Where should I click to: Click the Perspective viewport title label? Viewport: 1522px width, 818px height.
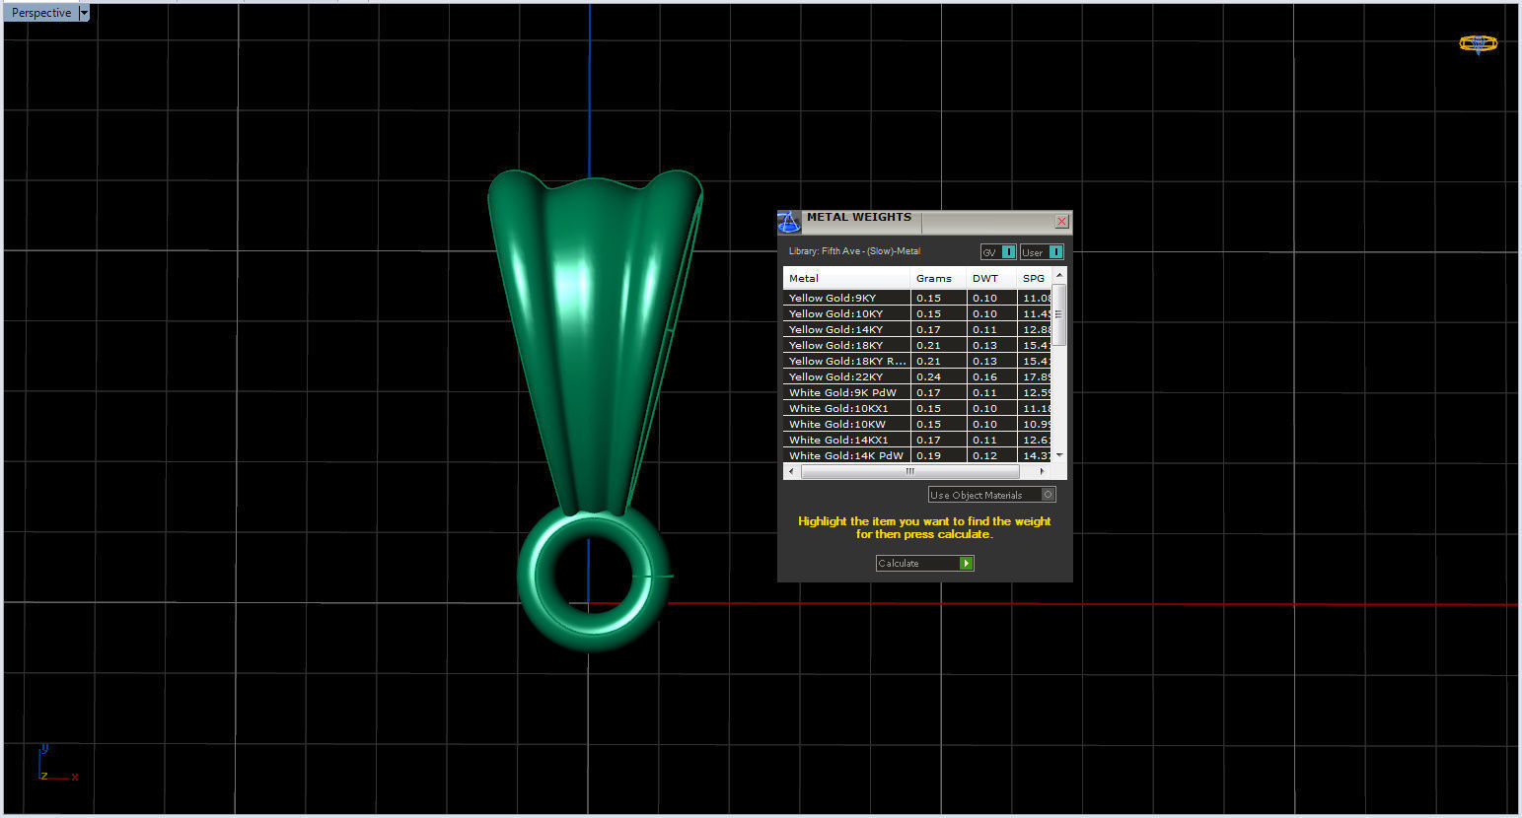point(41,13)
